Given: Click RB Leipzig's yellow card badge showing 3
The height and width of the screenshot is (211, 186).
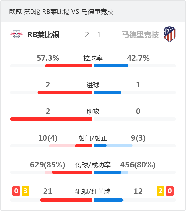Looking at the screenshot, I should [x=26, y=191].
